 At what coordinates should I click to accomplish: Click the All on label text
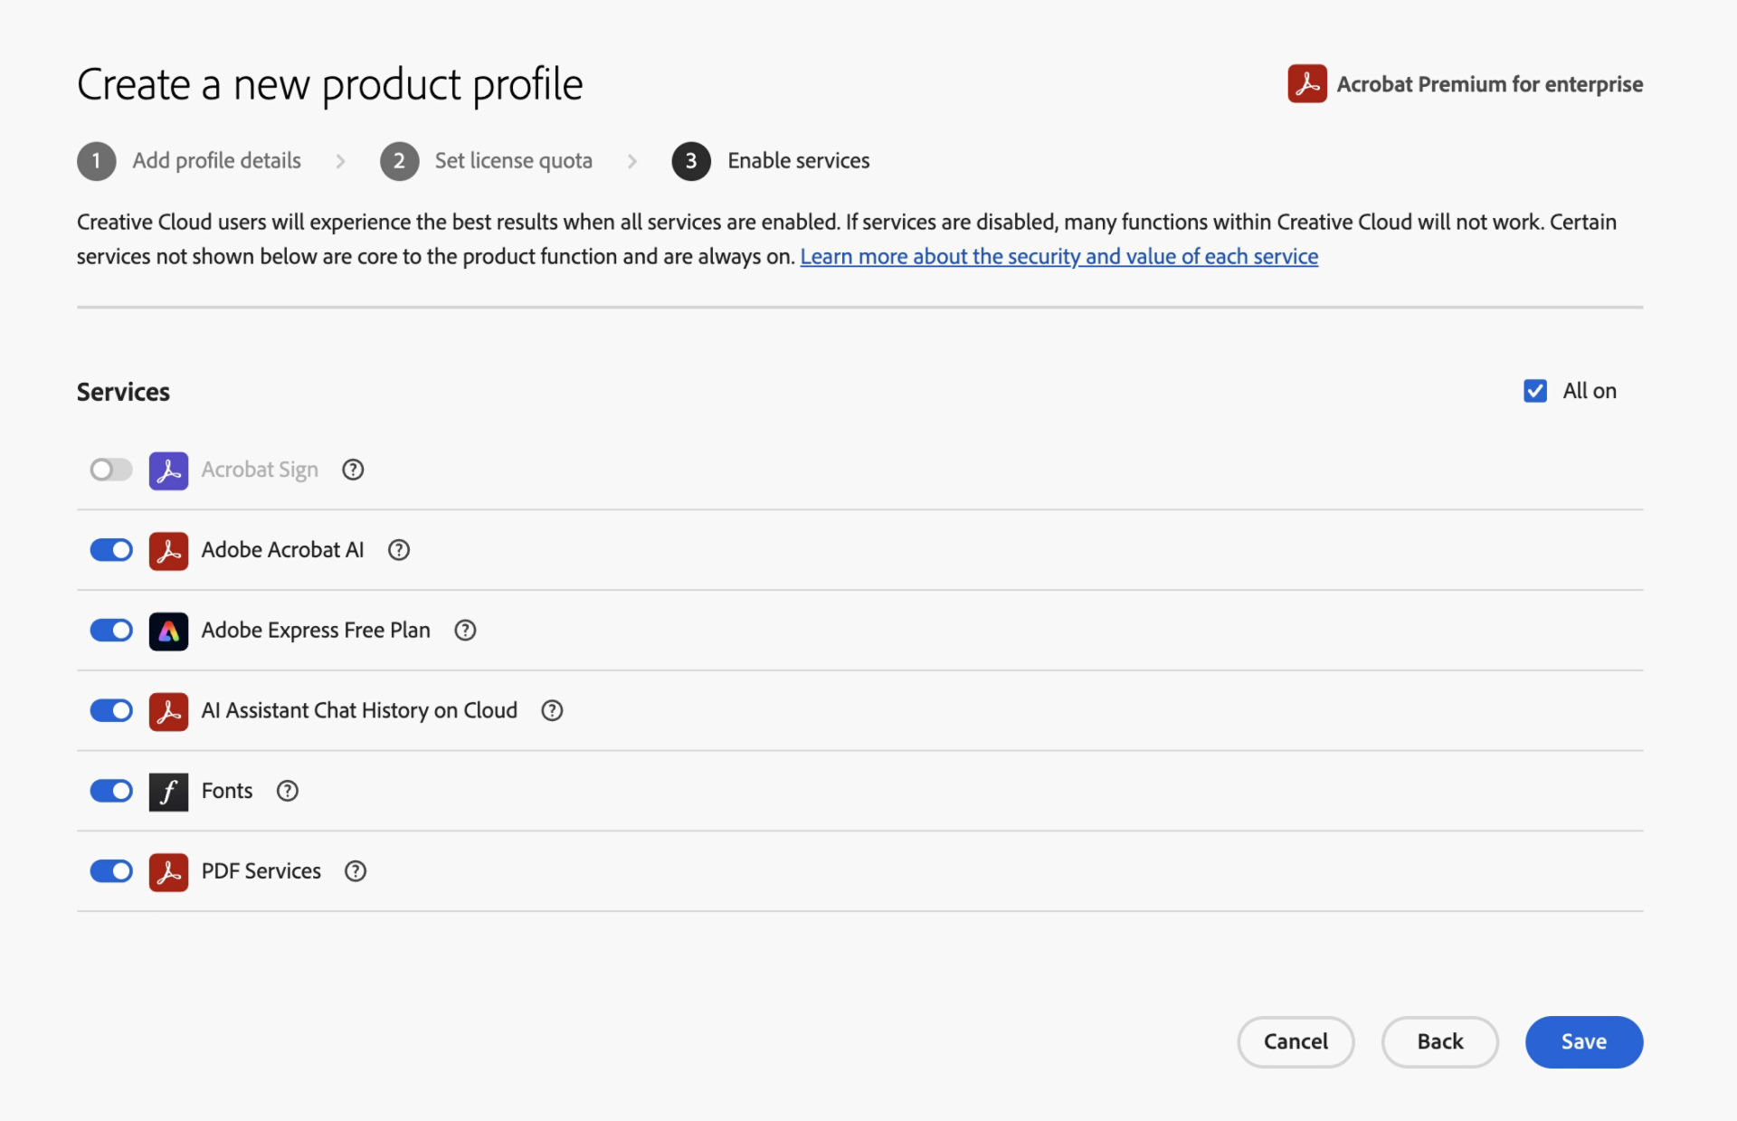click(1590, 391)
